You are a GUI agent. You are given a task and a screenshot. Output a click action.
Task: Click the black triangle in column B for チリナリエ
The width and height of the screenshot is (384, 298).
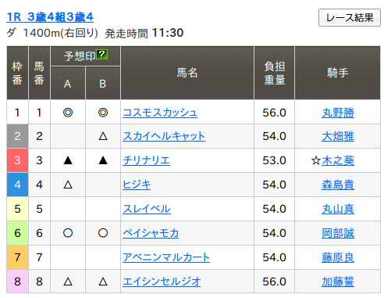[103, 160]
